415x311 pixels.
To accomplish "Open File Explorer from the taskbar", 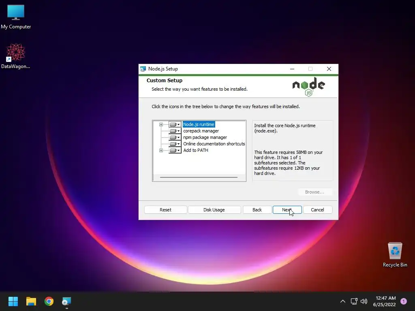I will [x=31, y=301].
